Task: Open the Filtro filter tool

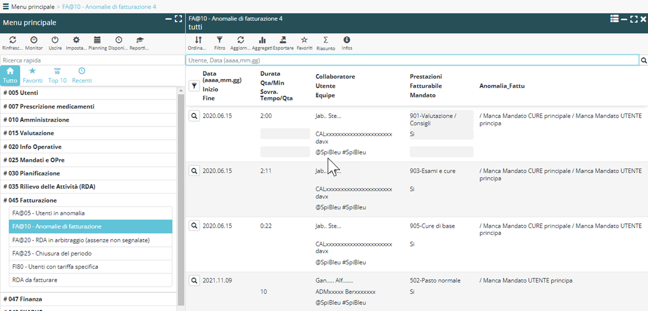Action: click(x=220, y=40)
